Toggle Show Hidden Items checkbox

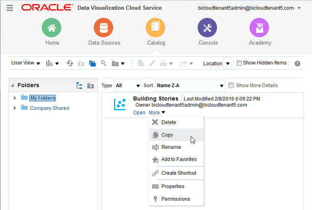tap(239, 63)
